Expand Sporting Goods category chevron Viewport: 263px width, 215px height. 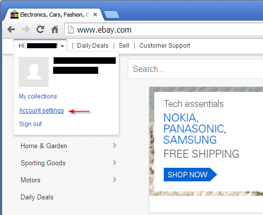pos(115,163)
